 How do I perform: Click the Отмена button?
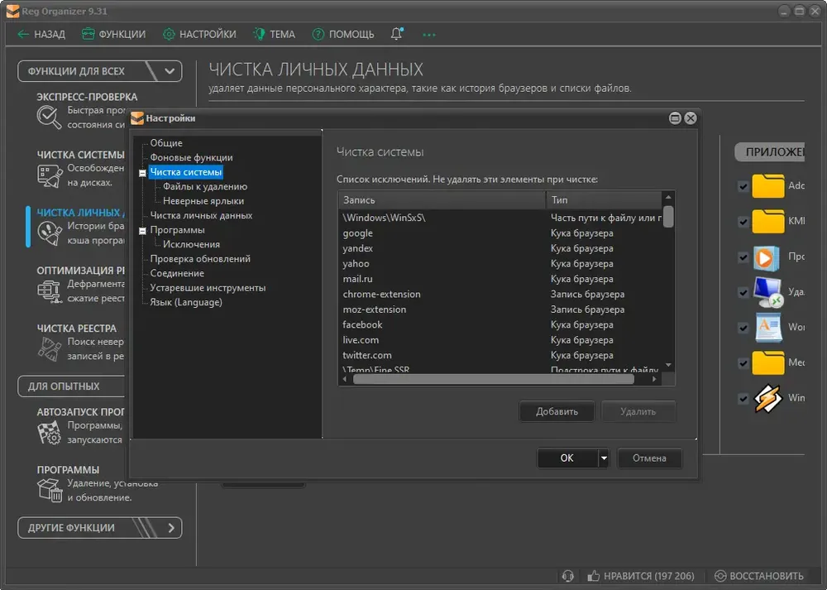(649, 458)
